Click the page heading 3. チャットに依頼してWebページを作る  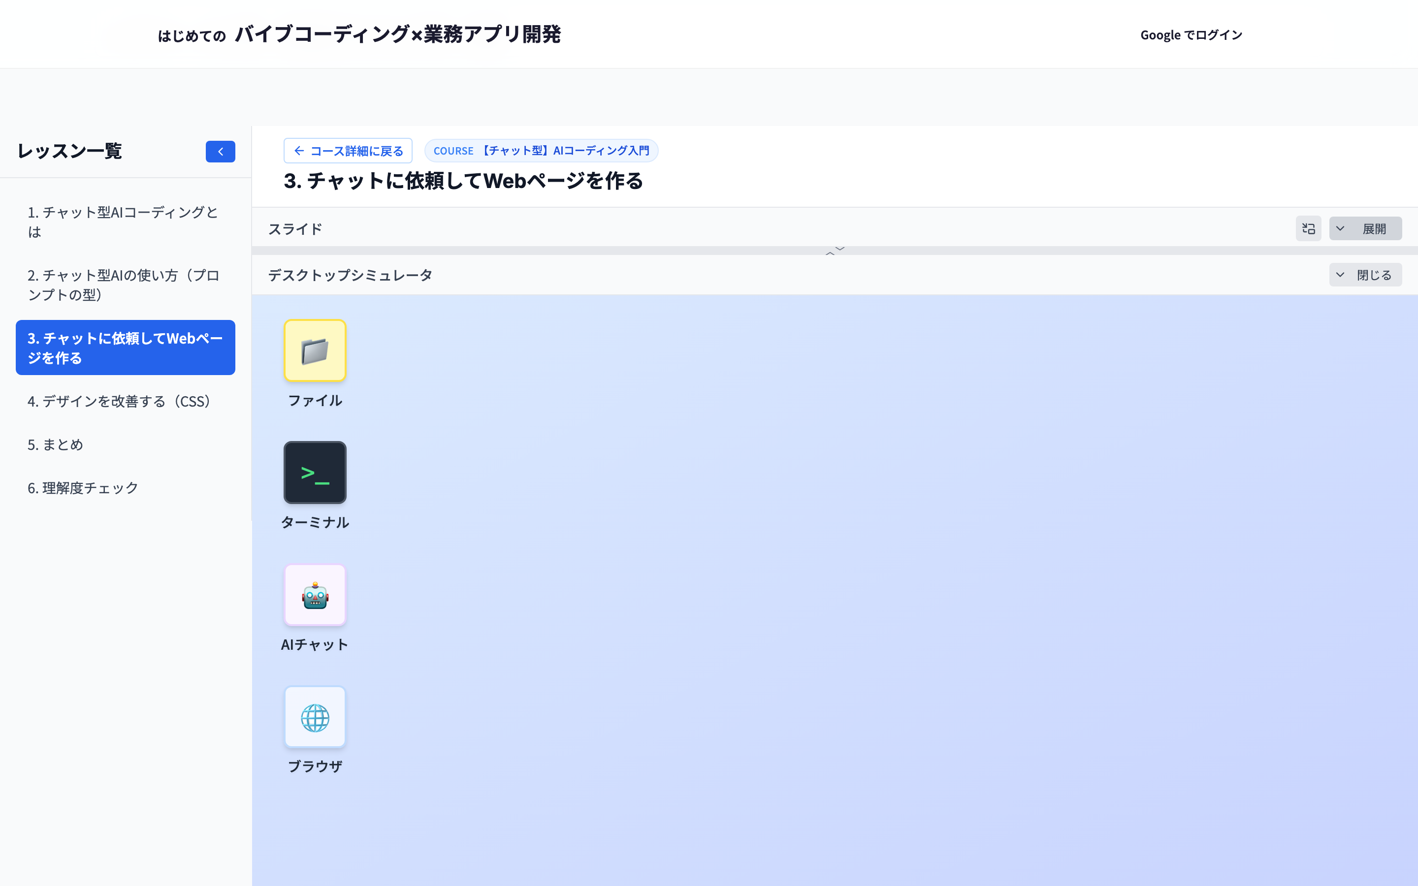coord(463,181)
